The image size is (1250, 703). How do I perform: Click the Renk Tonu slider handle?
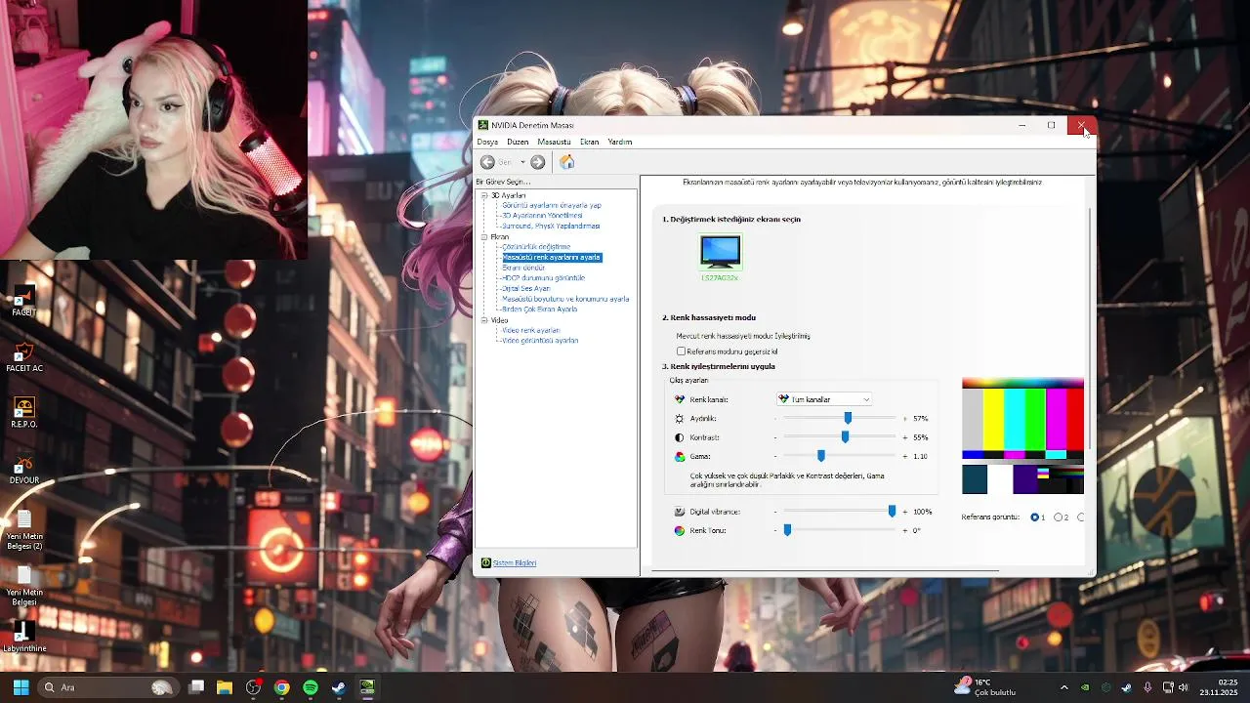click(787, 530)
